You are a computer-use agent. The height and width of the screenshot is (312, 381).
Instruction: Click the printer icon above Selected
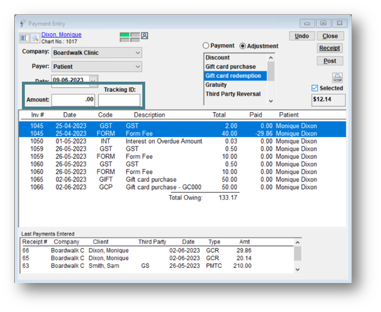click(337, 78)
